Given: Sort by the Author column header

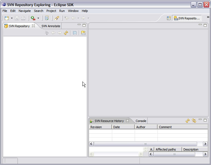Looking at the screenshot, I should 146,127.
